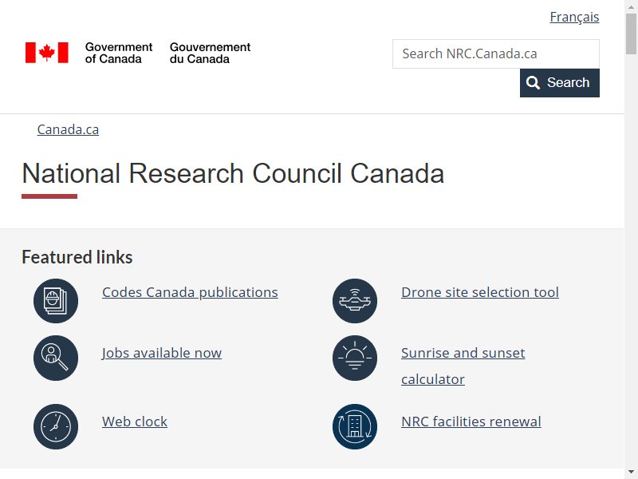
Task: Click the NRC facilities renewal building icon
Action: pos(355,426)
